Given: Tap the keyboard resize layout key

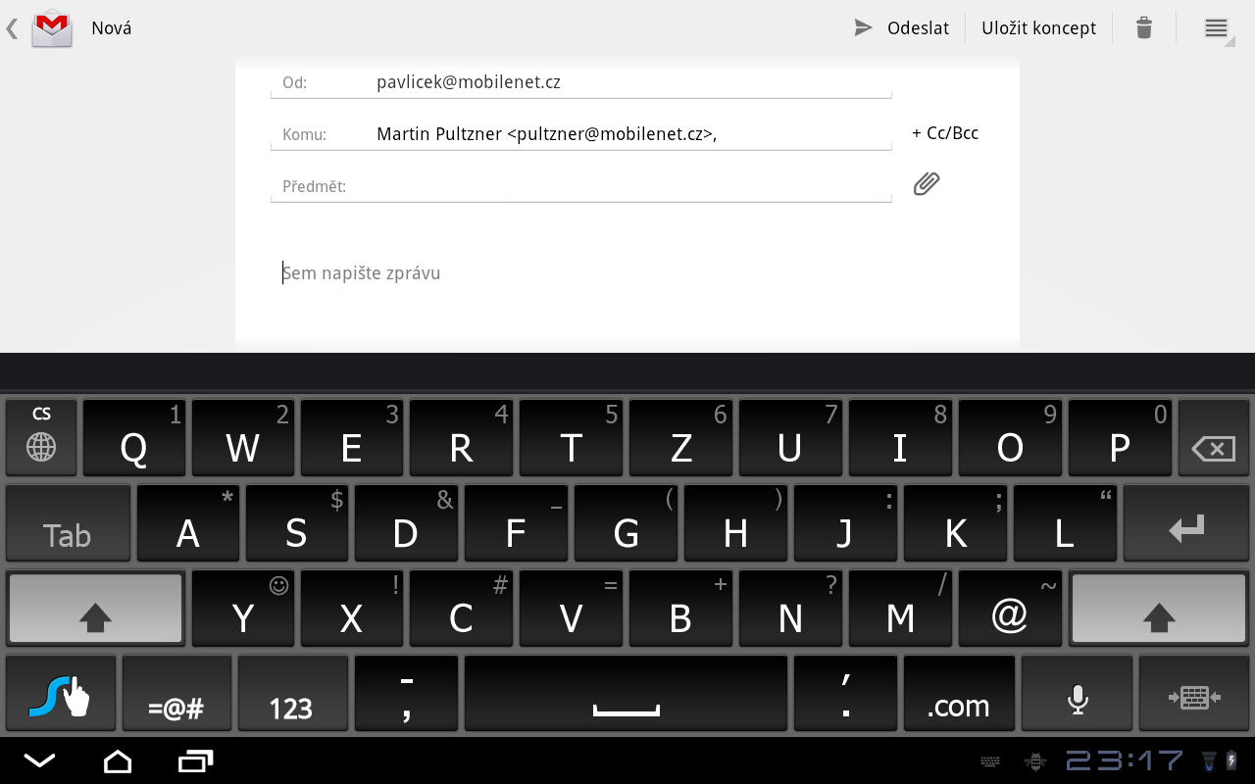Looking at the screenshot, I should click(x=1194, y=694).
